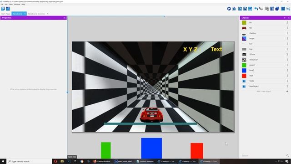The height and width of the screenshot is (164, 291).
Task: Click the search magnifier in Objects panel
Action: tap(287, 155)
